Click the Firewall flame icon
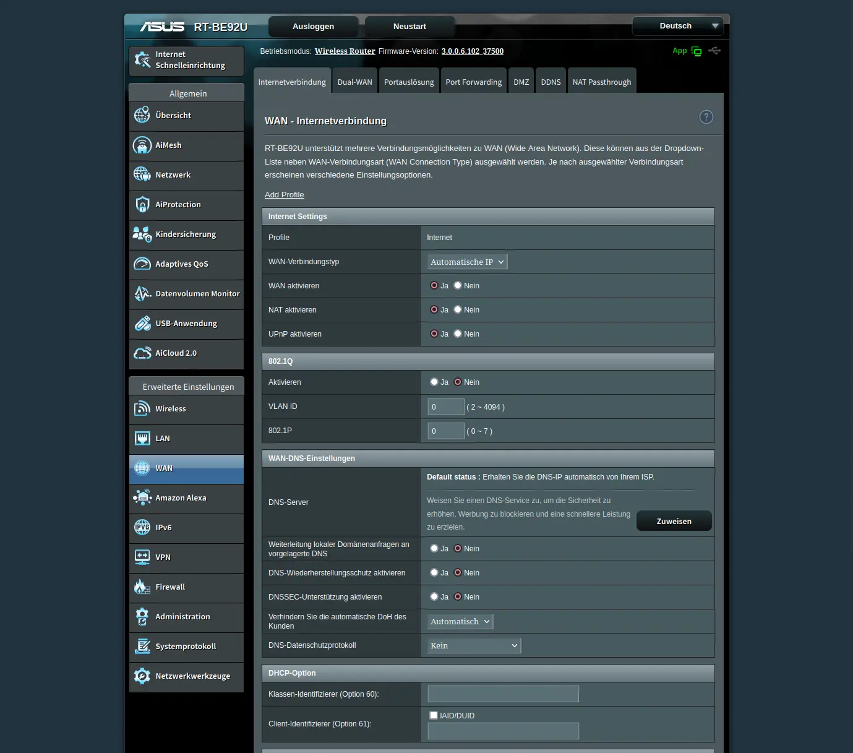Screen dimensions: 853x753 [142, 587]
